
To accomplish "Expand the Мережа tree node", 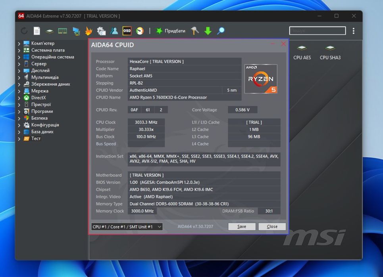I will pyautogui.click(x=19, y=91).
